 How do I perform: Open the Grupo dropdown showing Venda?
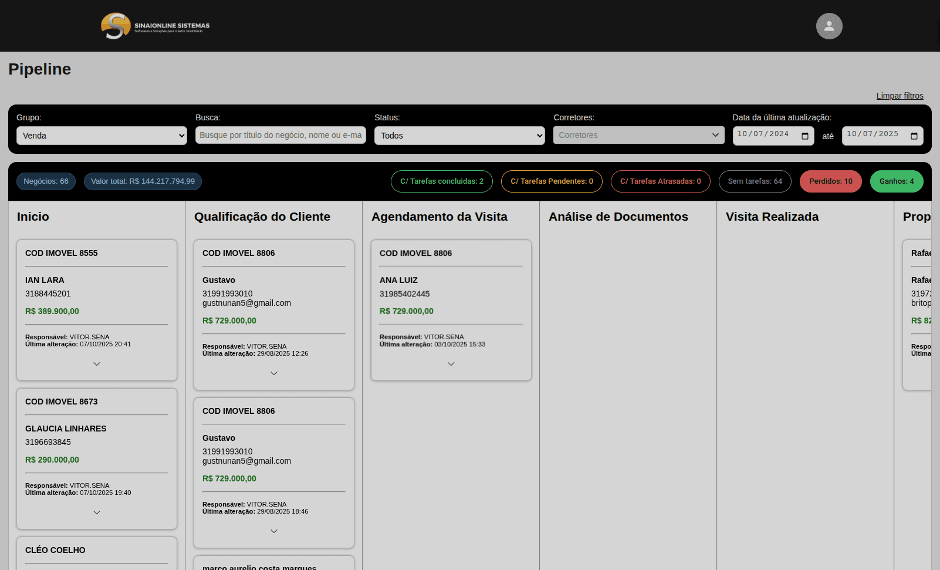(101, 136)
